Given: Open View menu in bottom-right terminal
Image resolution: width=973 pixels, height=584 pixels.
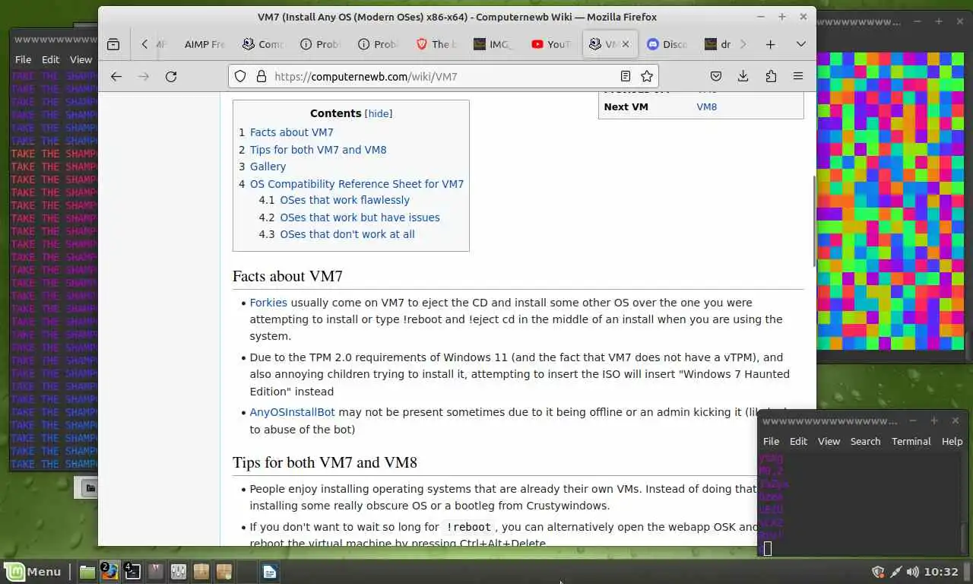Looking at the screenshot, I should (829, 441).
